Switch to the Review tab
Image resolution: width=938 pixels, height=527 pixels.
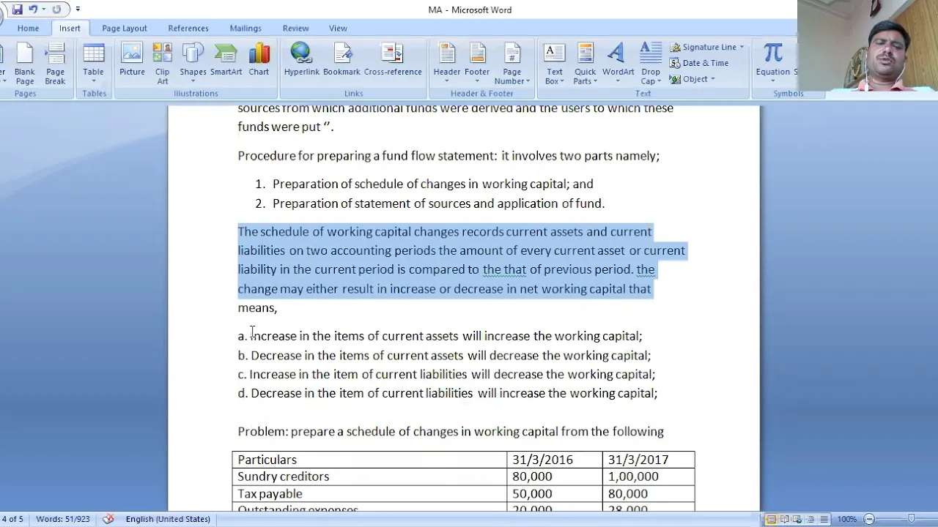[x=295, y=28]
